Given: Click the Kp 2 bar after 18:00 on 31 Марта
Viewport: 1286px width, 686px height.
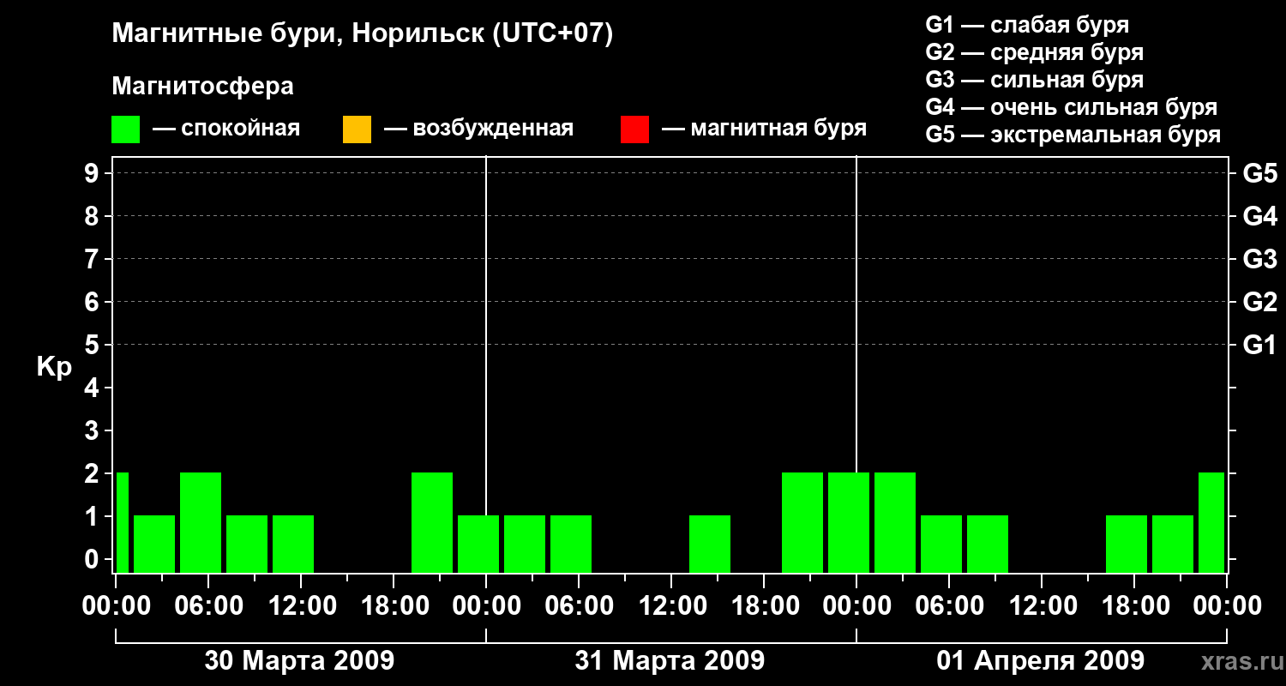Looking at the screenshot, I should (x=802, y=522).
